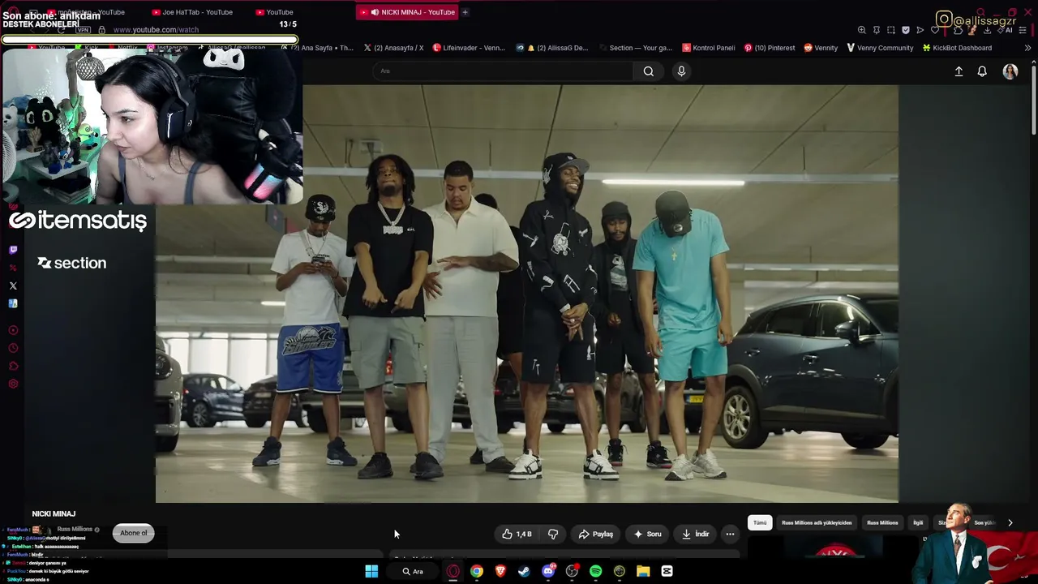Click the snapshot capture toolbar icon
The height and width of the screenshot is (584, 1038).
(891, 30)
